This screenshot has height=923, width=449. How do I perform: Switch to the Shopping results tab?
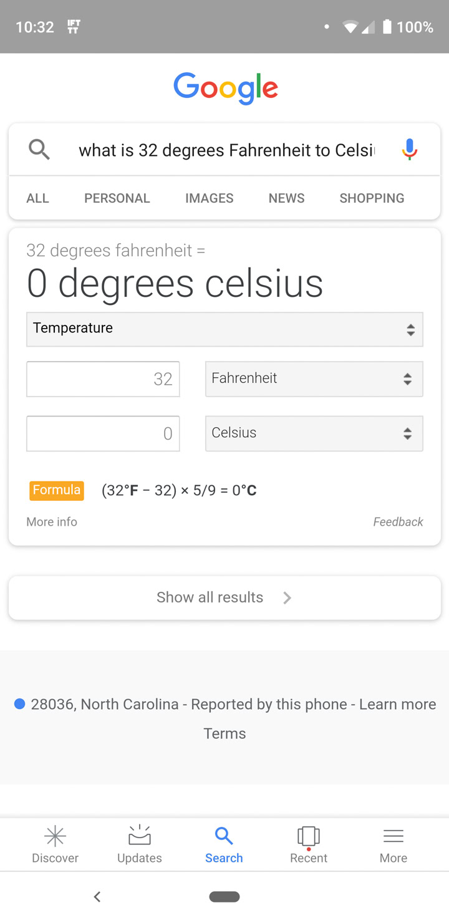[372, 198]
